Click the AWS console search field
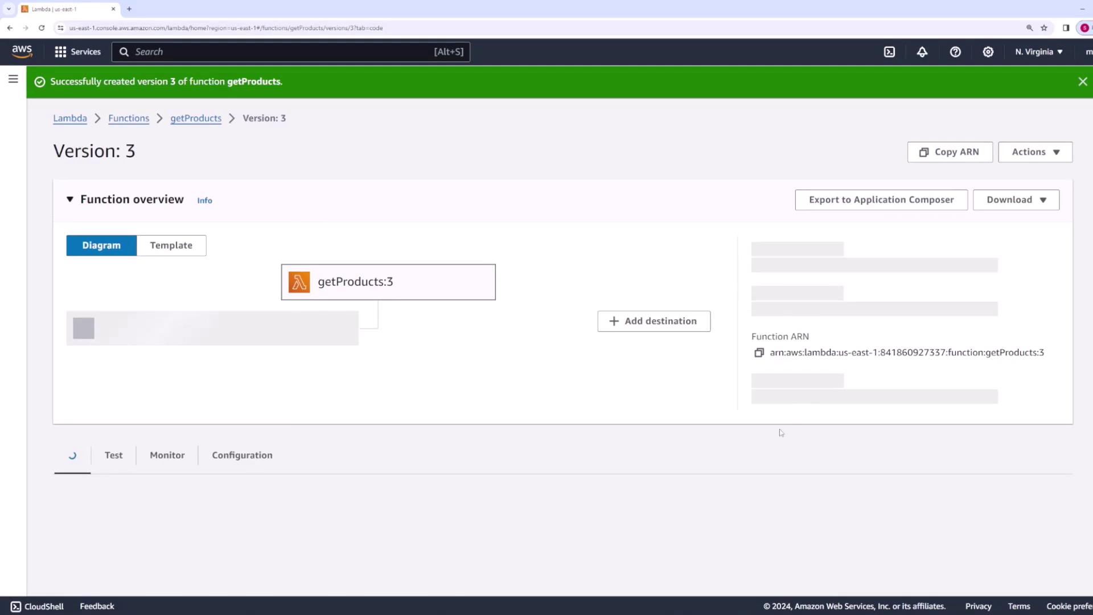1093x615 pixels. 291,52
